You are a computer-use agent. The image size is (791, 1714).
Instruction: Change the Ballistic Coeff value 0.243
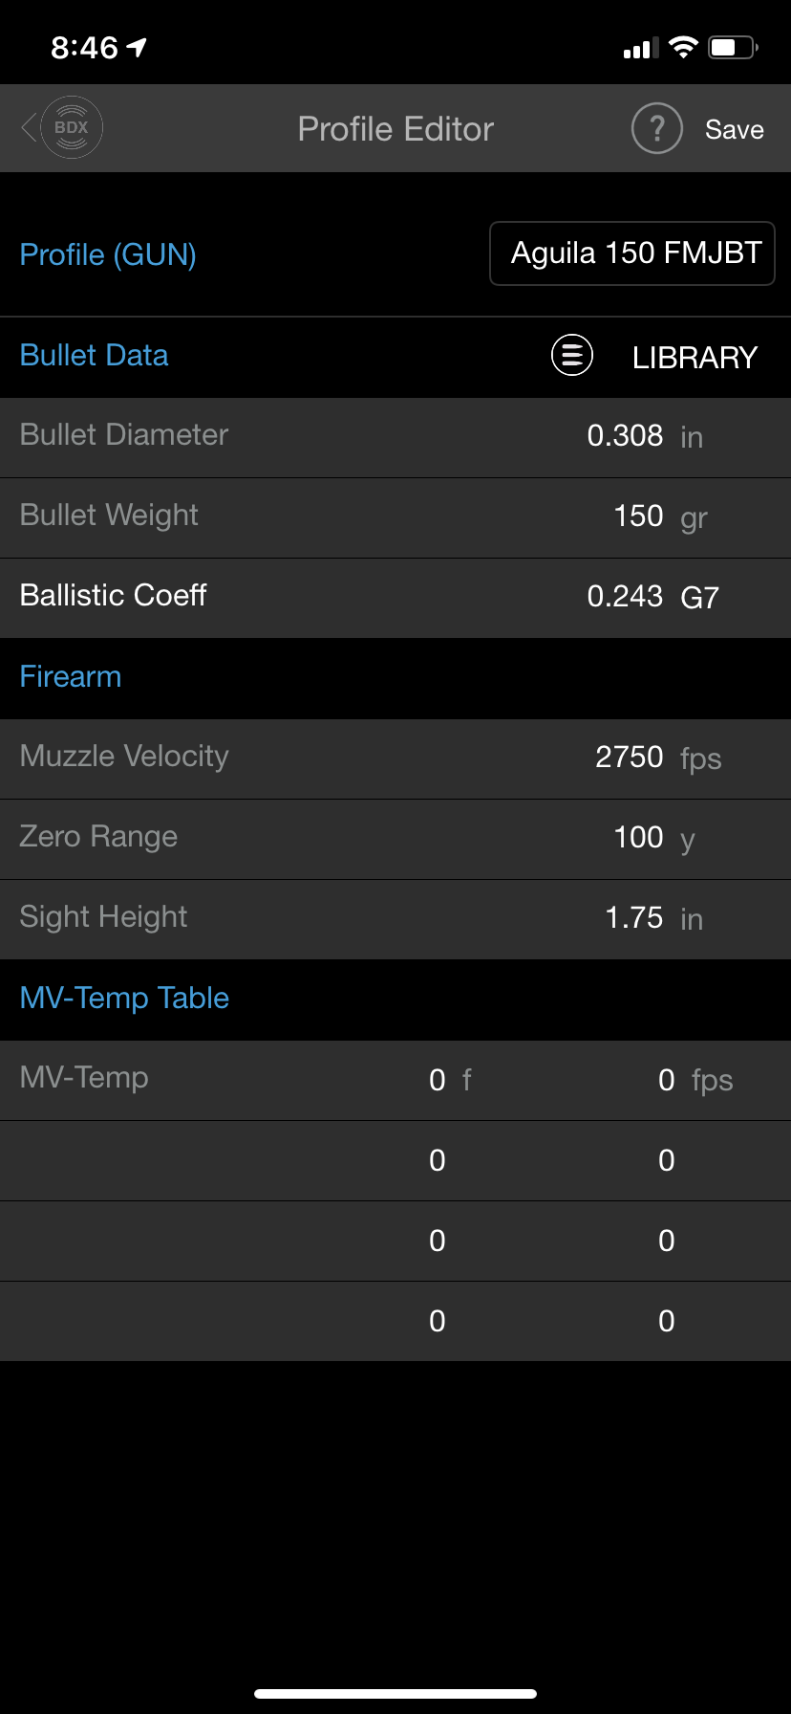625,596
